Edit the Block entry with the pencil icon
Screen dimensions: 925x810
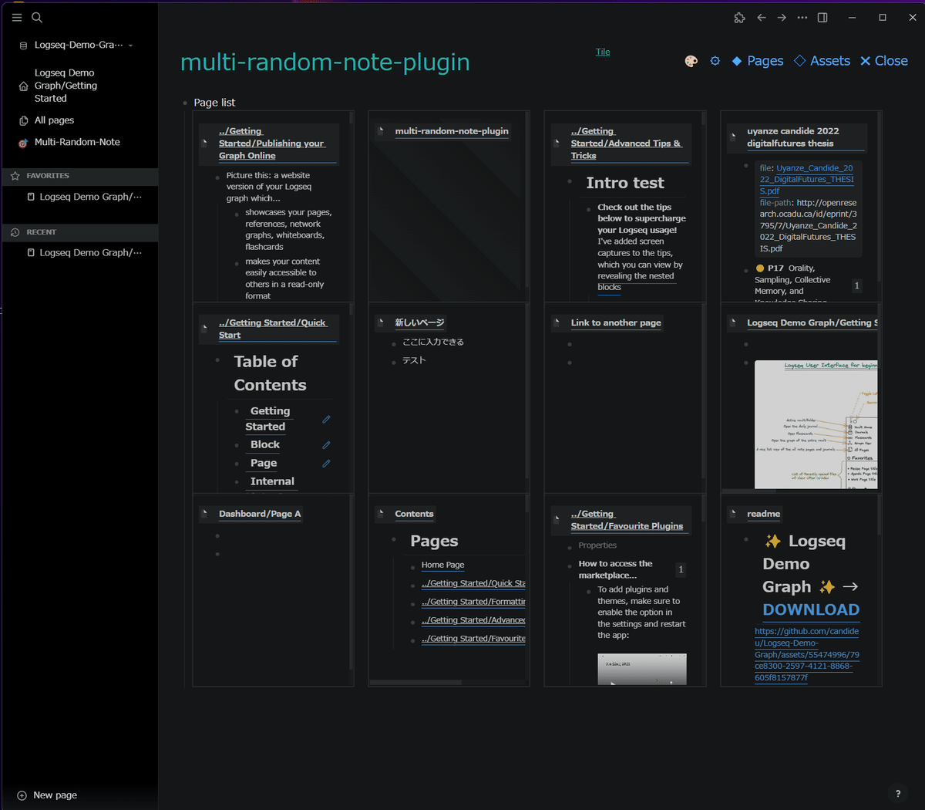[x=326, y=444]
